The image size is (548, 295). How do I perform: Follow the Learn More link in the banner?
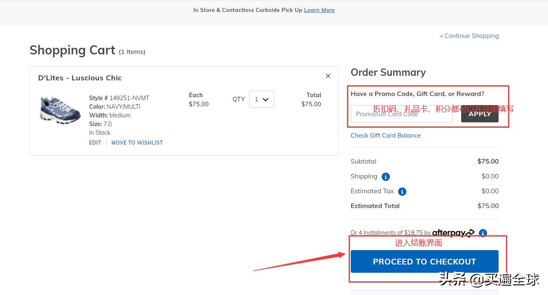click(319, 10)
